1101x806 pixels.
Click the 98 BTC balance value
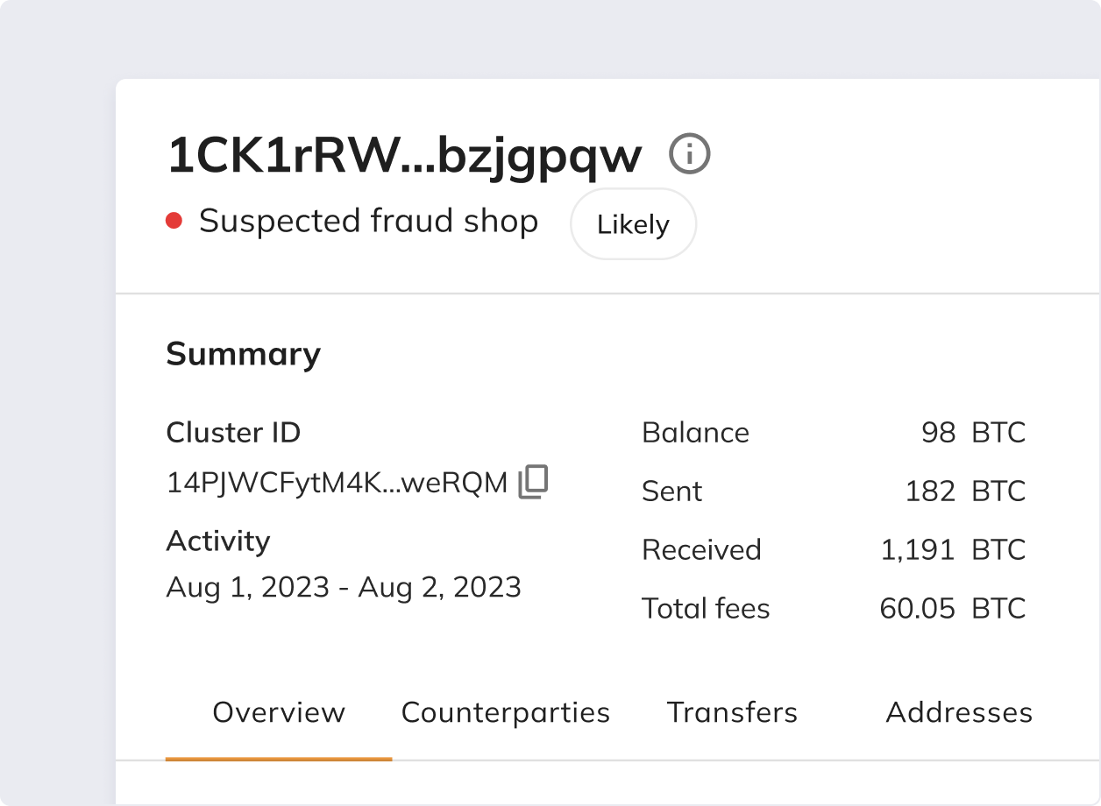[x=972, y=433]
